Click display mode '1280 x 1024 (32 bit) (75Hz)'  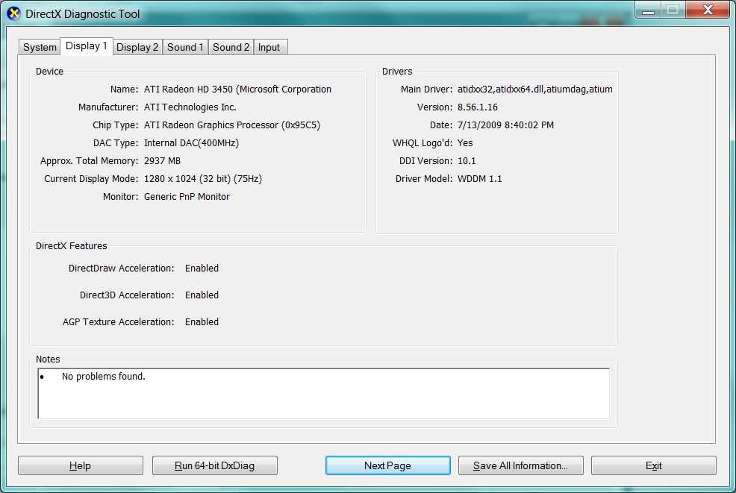pos(203,179)
